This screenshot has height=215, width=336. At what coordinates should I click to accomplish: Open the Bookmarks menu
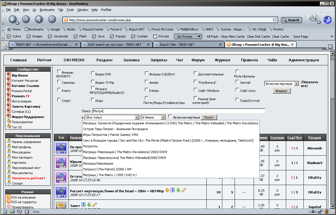(47, 10)
